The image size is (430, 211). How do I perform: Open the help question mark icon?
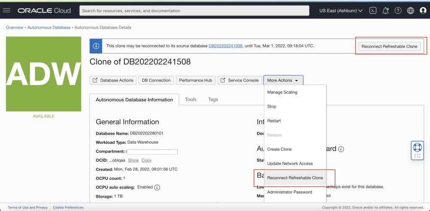pyautogui.click(x=398, y=10)
